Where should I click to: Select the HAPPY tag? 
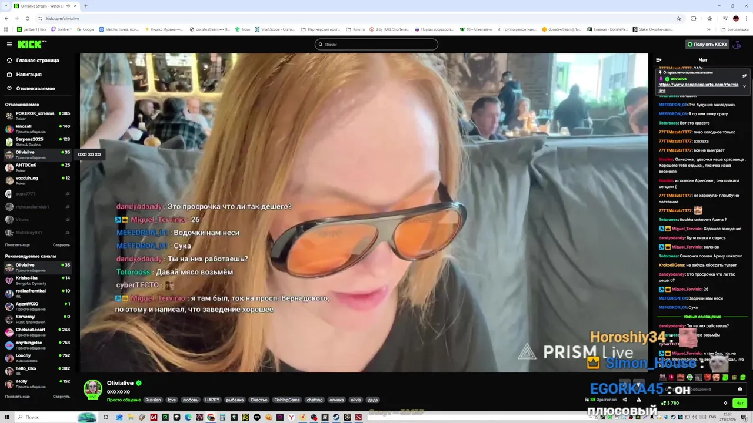pyautogui.click(x=212, y=400)
